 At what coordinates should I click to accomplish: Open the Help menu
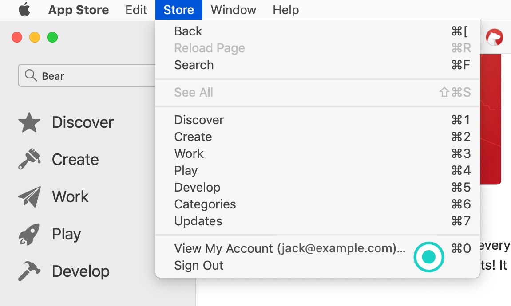285,10
